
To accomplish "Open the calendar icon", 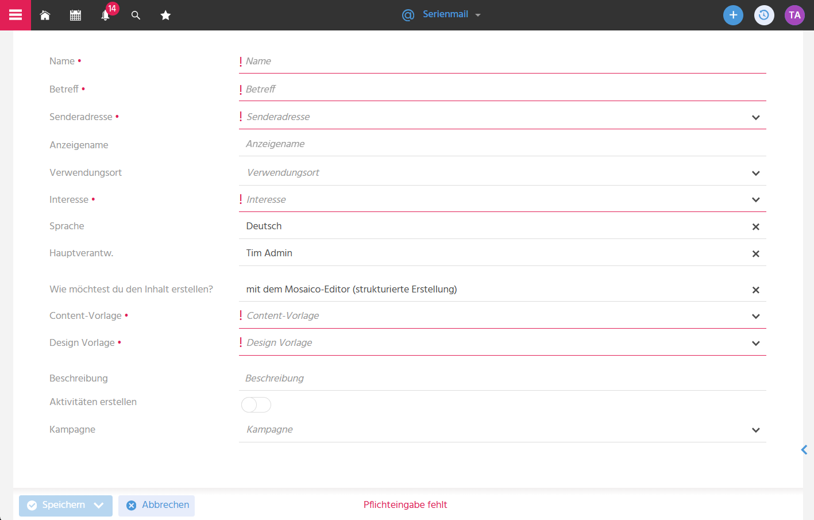I will 75,16.
